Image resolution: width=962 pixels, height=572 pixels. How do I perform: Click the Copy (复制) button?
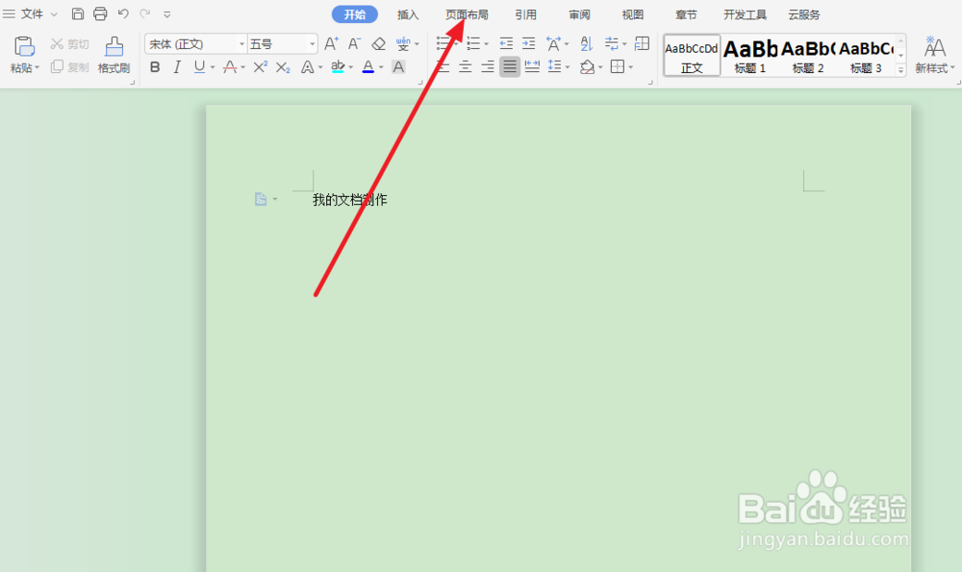(69, 67)
